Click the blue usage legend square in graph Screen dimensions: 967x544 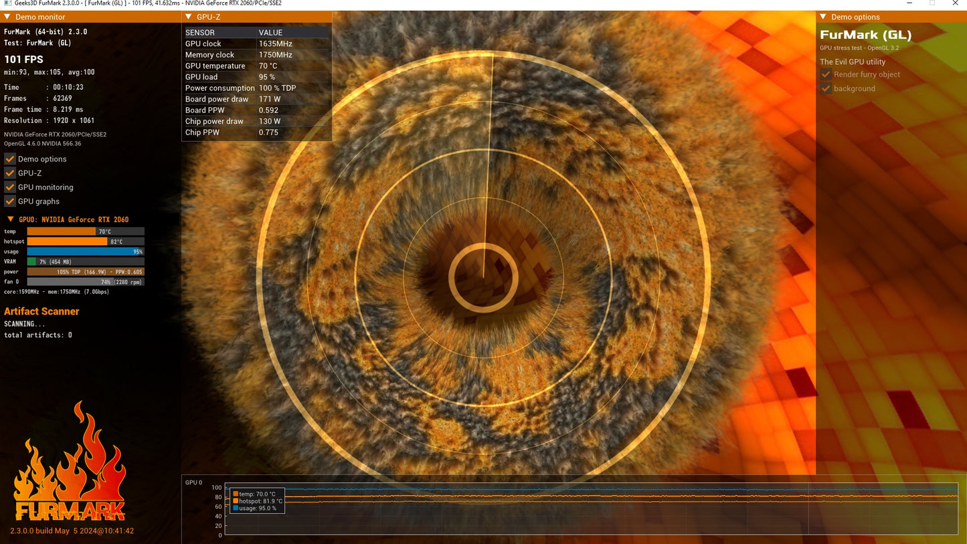coord(236,509)
